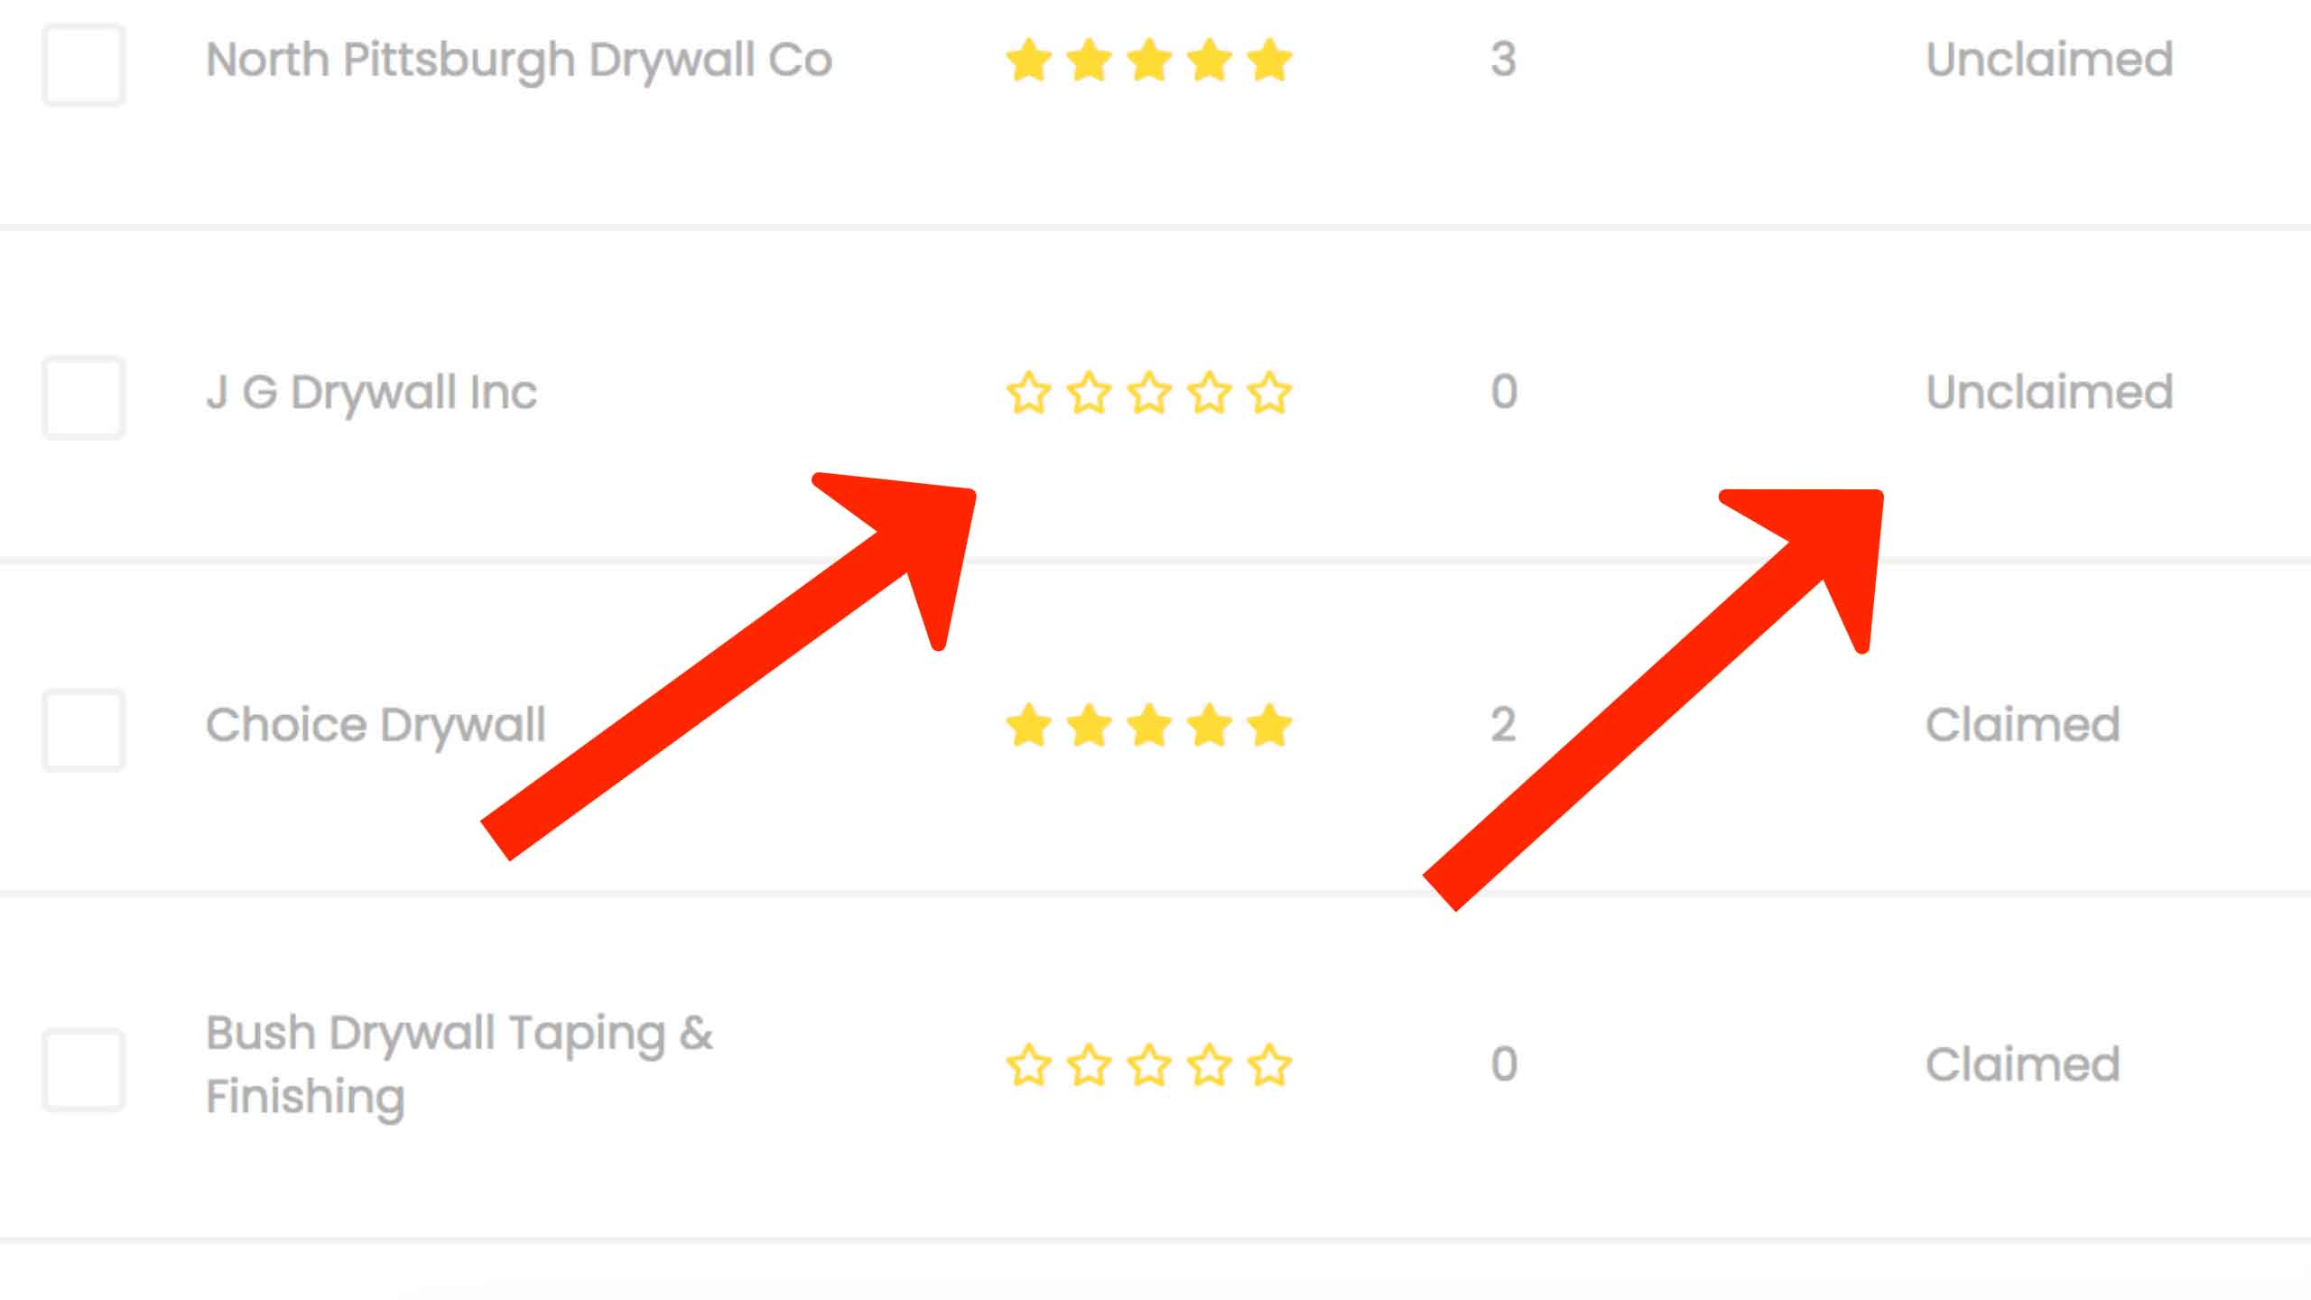
Task: Click the review count 3 for North Pittsburgh
Action: [1503, 60]
